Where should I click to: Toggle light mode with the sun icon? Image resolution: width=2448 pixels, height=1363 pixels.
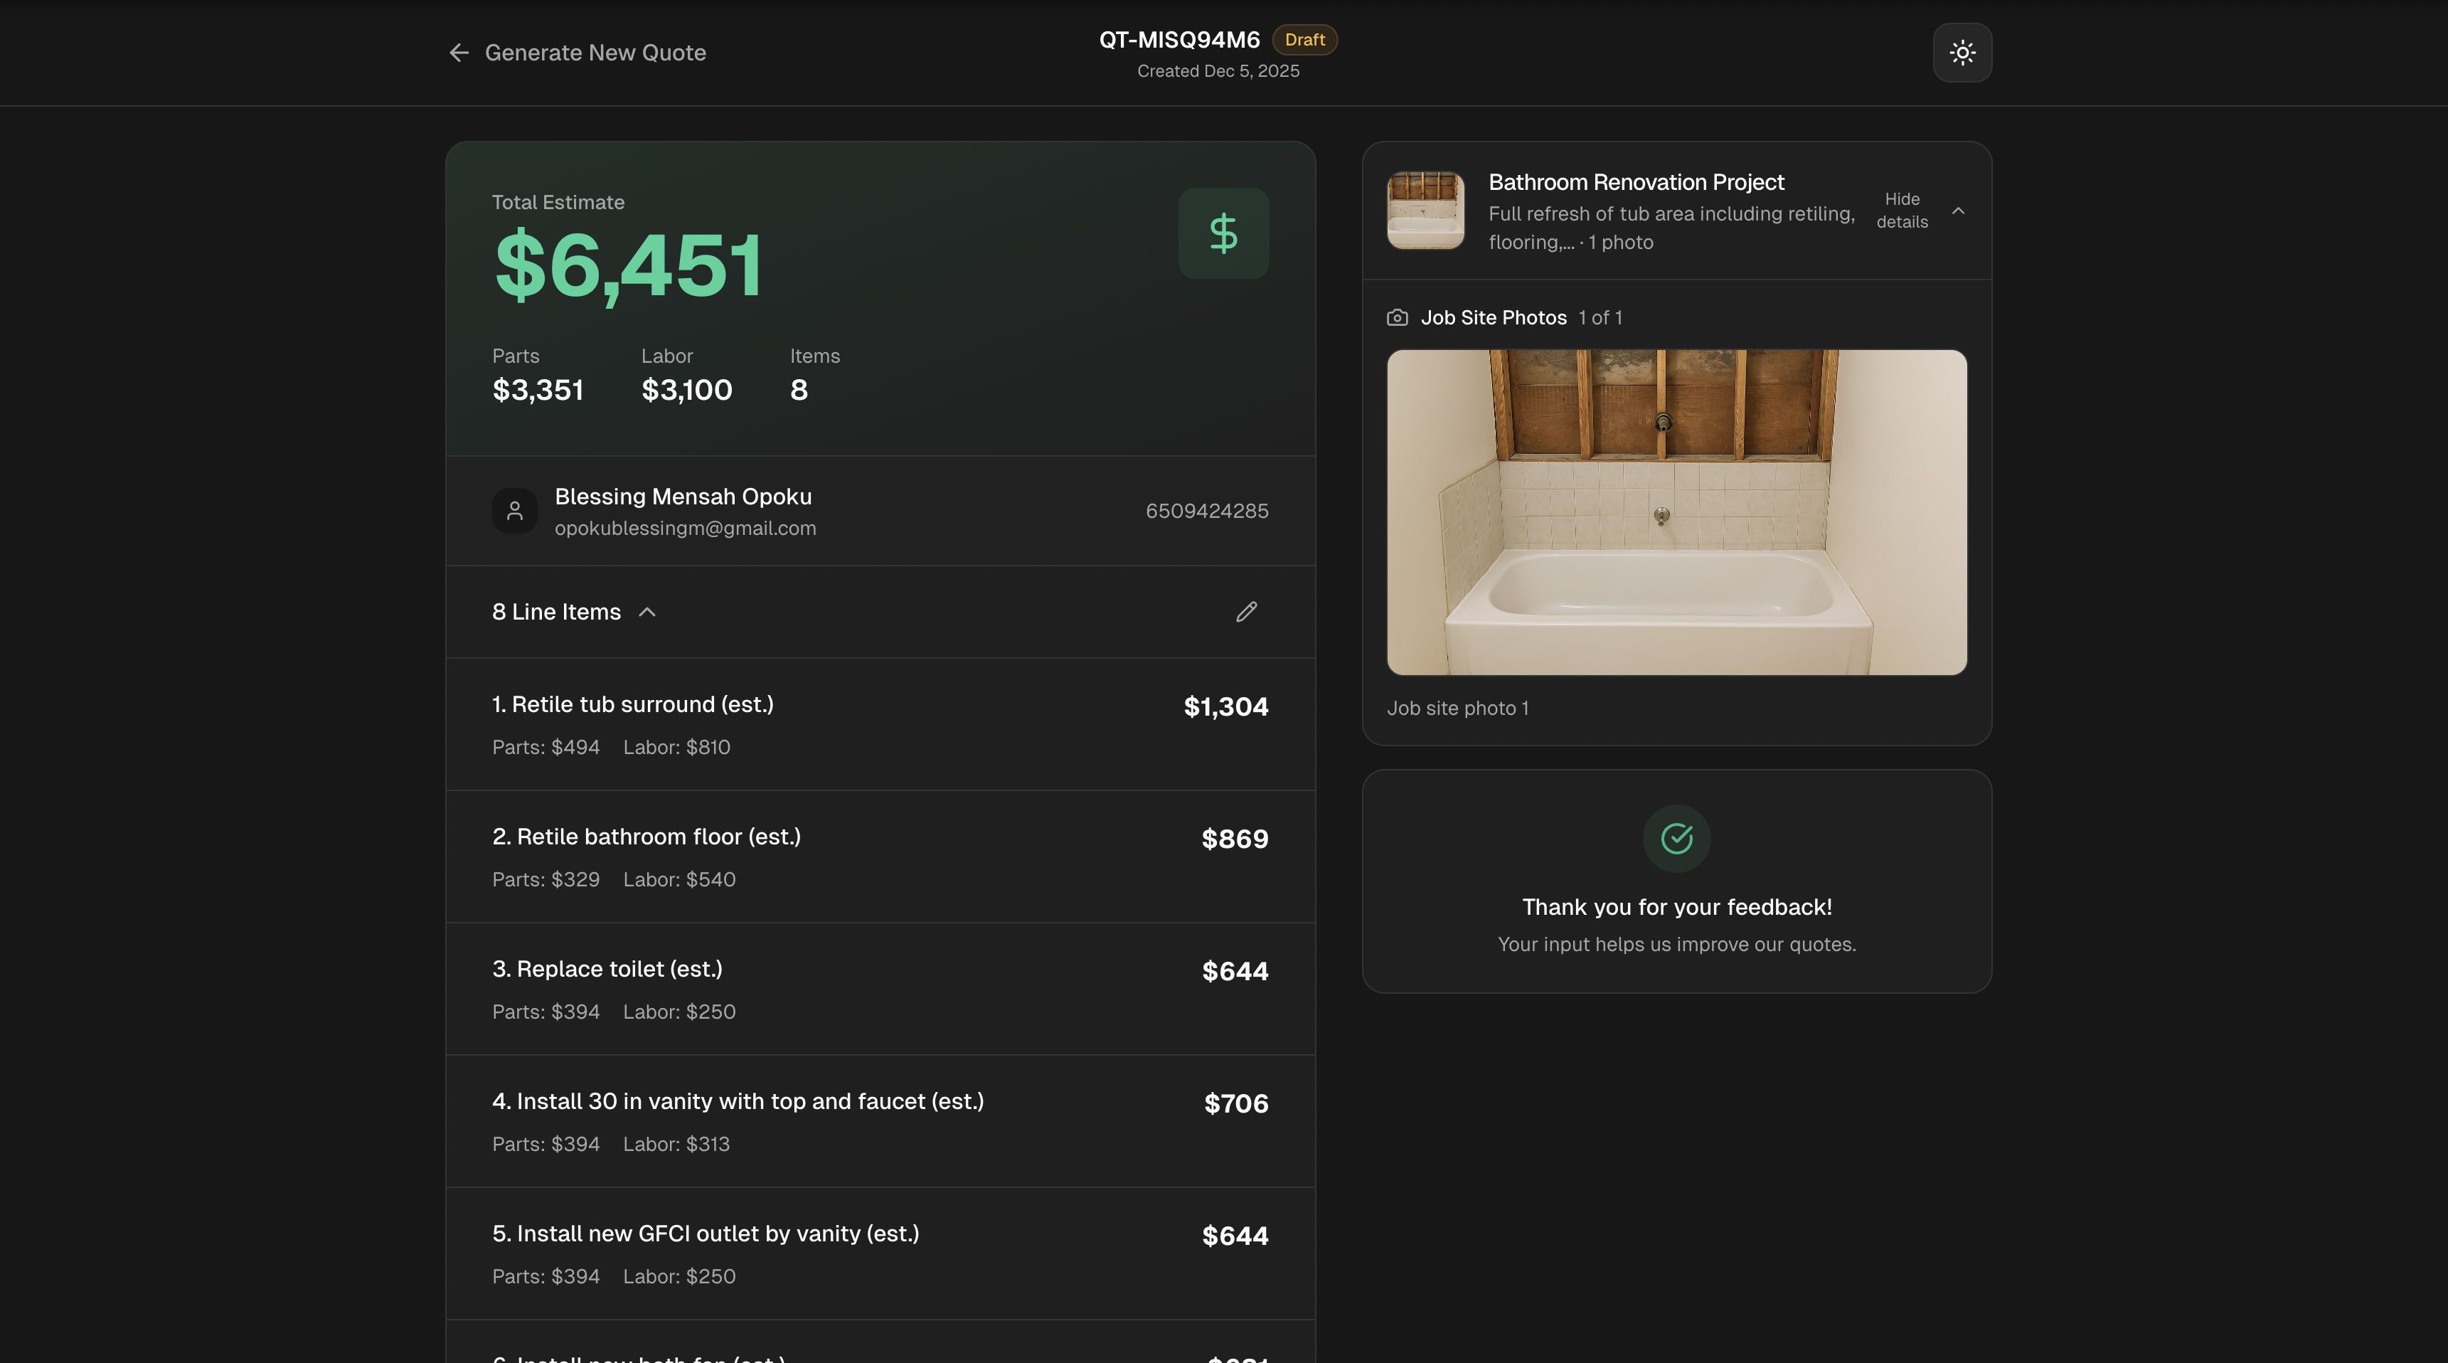(x=1962, y=52)
